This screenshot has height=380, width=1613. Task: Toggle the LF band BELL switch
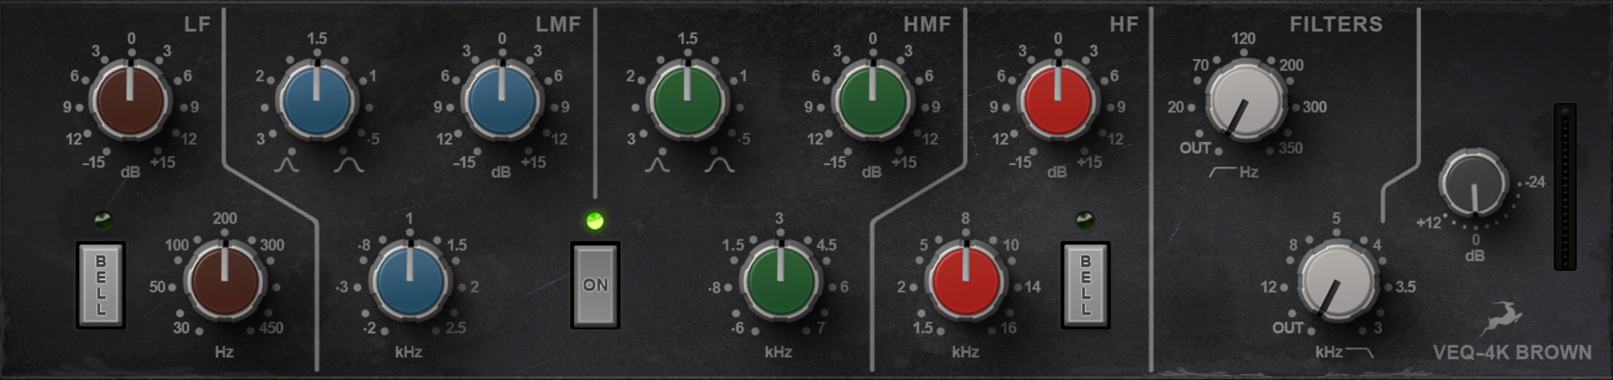coord(101,285)
